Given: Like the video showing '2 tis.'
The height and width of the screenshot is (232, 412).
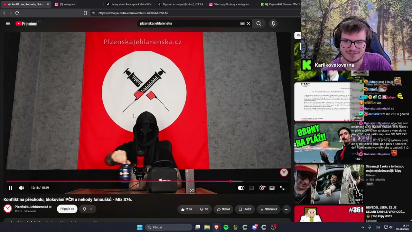Looking at the screenshot, I should [x=187, y=209].
